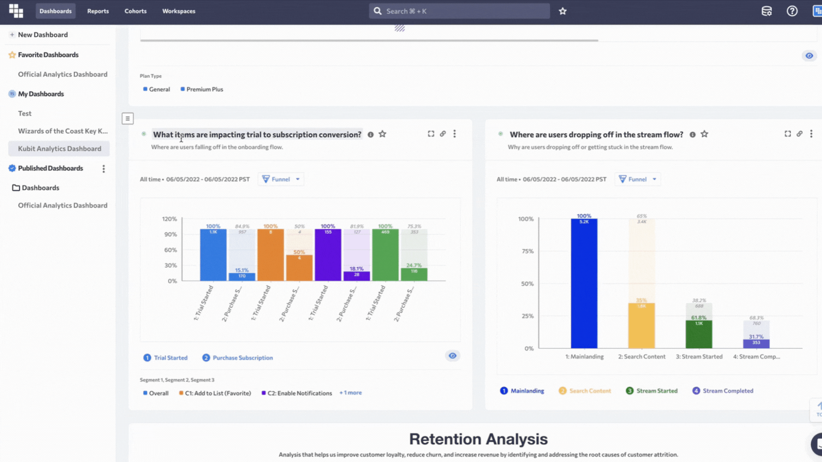The width and height of the screenshot is (822, 462).
Task: Open the database settings icon in header
Action: tap(766, 11)
